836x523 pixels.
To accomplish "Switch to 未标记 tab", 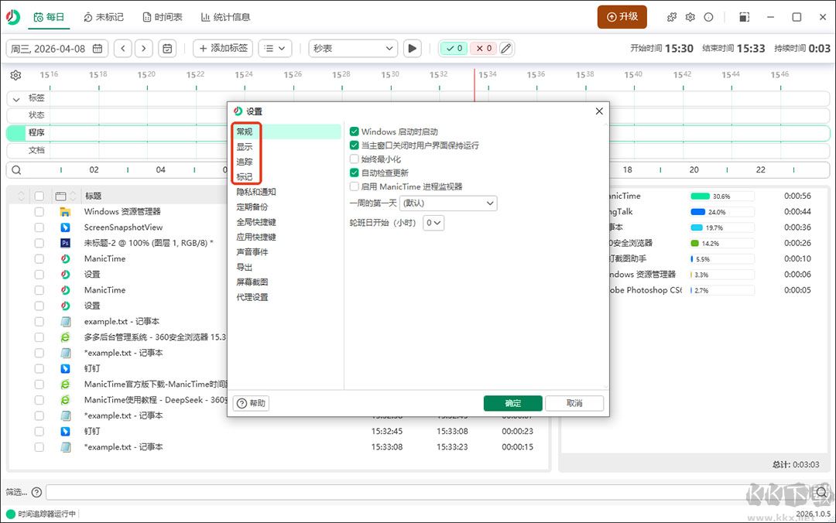I will (104, 17).
